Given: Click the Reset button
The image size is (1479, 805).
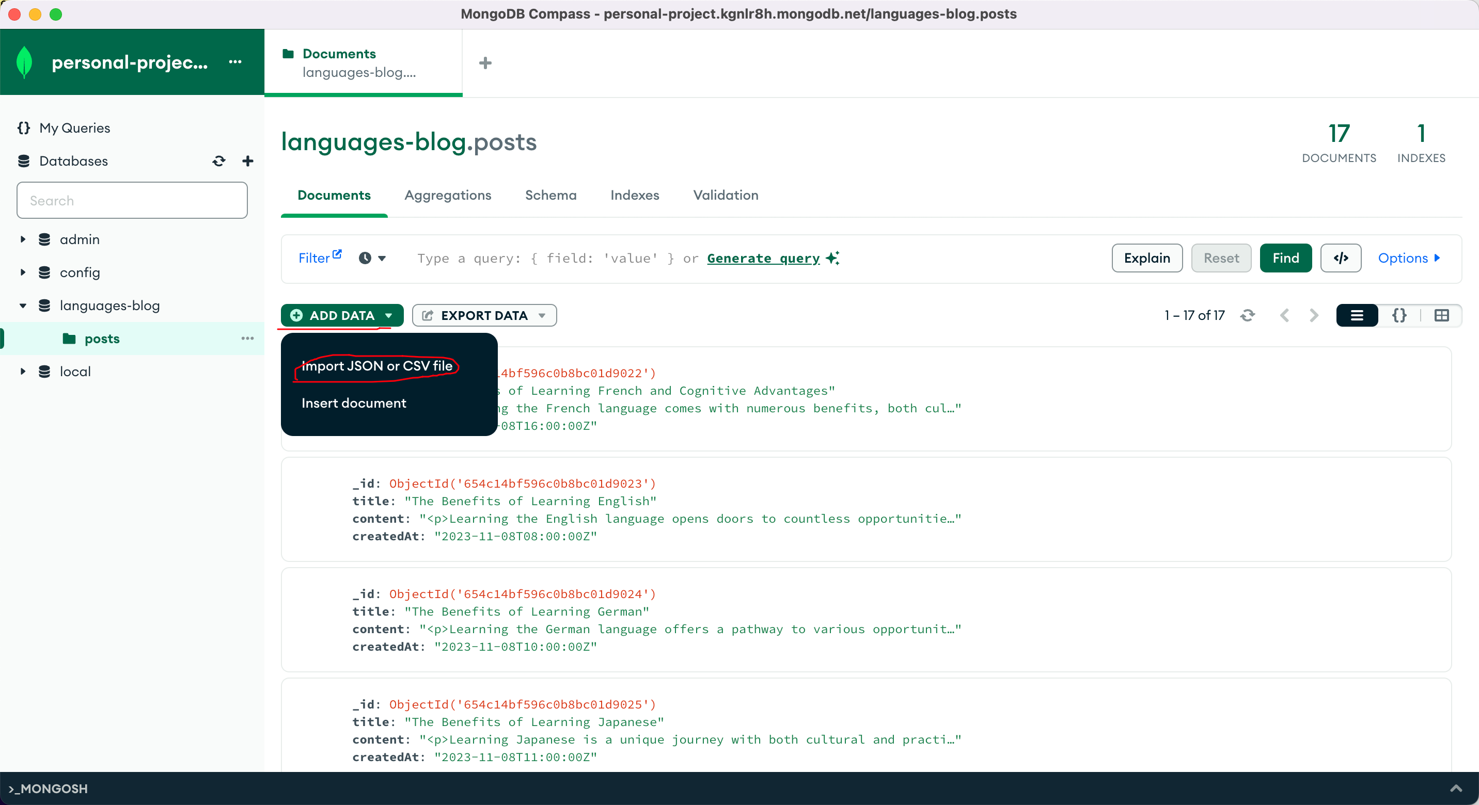Looking at the screenshot, I should pos(1221,258).
